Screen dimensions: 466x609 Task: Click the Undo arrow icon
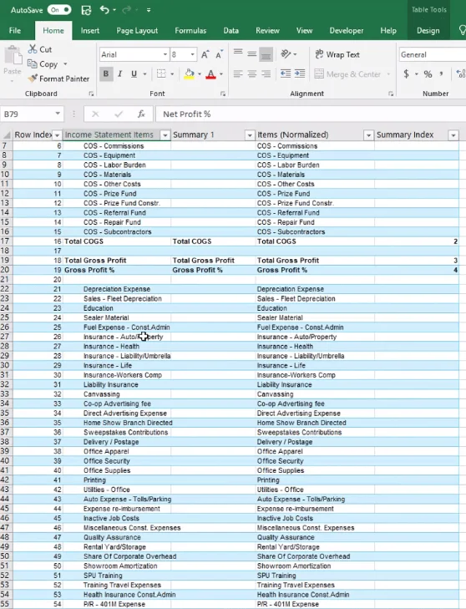coord(104,10)
